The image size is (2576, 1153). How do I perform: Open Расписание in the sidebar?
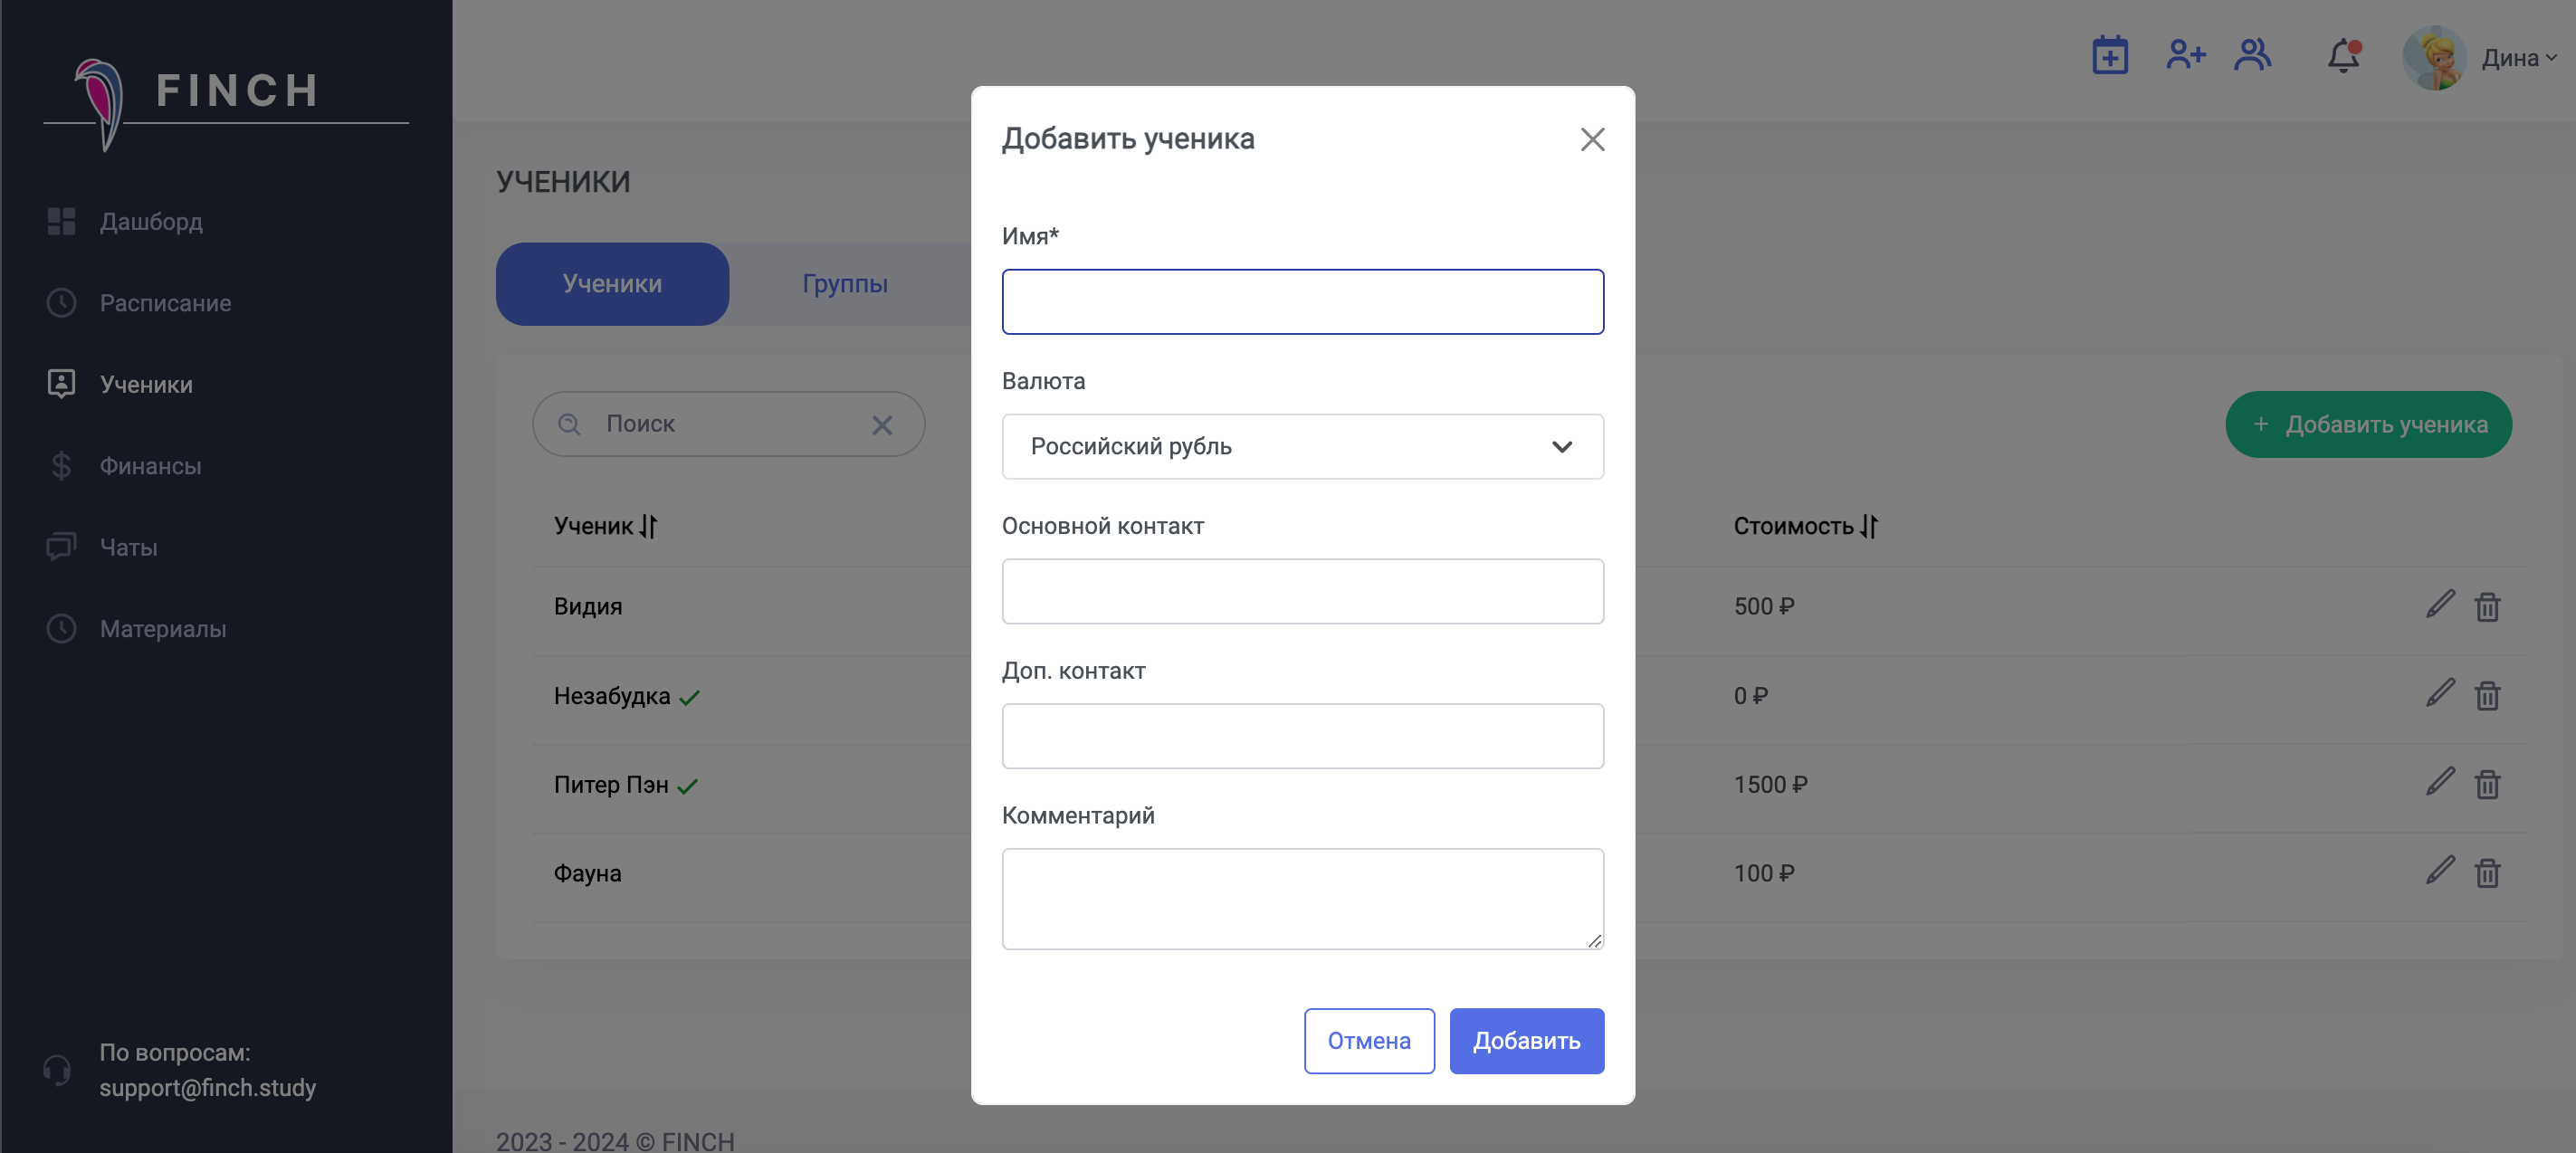(165, 303)
